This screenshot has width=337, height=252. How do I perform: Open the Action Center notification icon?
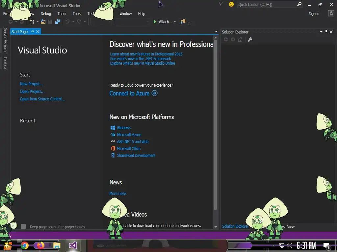[x=327, y=246]
